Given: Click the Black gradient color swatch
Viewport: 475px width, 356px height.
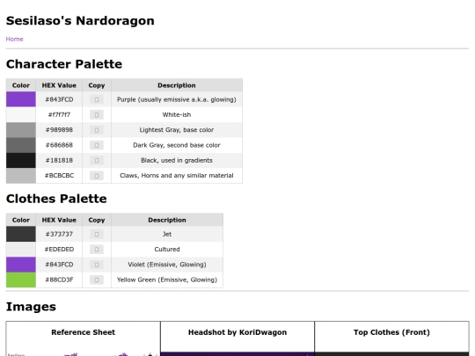Looking at the screenshot, I should 21,160.
